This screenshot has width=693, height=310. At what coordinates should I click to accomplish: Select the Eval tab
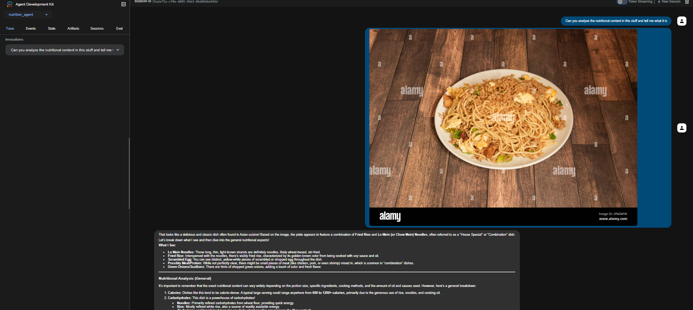click(x=119, y=29)
